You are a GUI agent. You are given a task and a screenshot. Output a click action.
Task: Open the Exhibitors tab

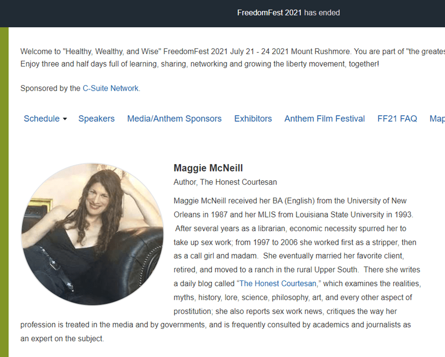coord(253,119)
